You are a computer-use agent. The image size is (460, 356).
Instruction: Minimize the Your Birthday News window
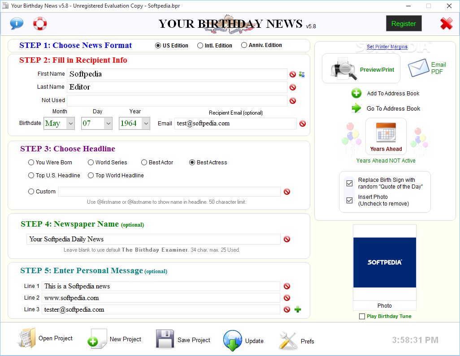point(408,6)
